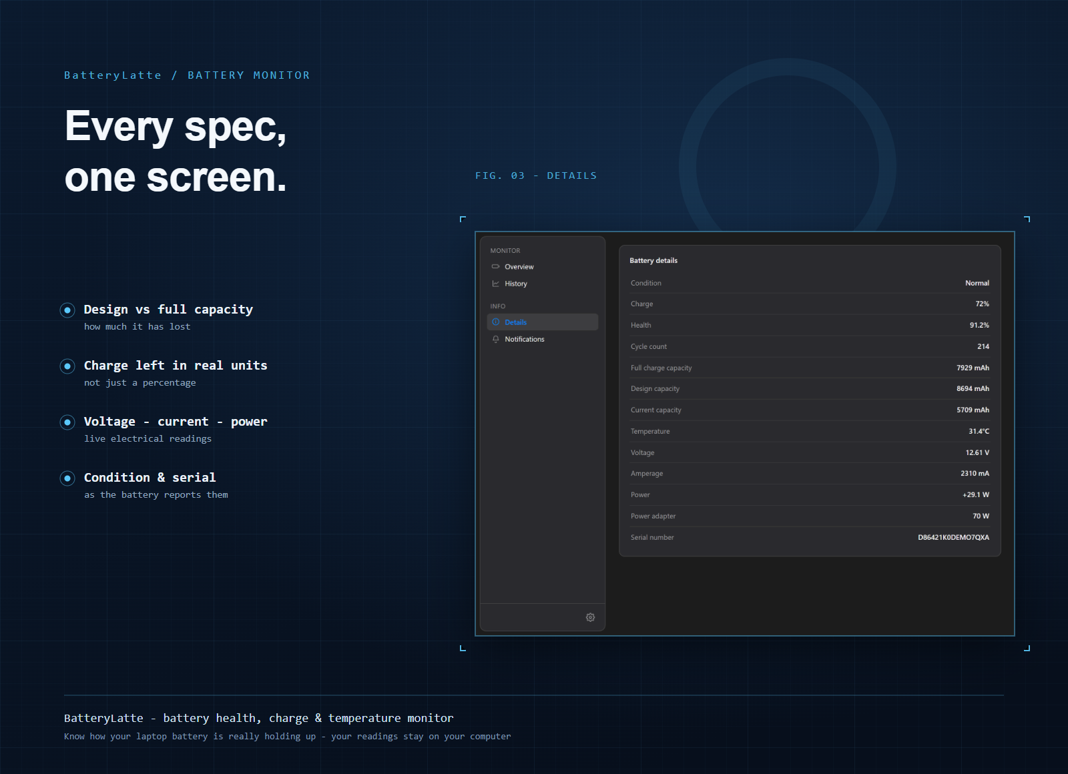
Task: Click the Overview battery icon
Action: point(495,266)
